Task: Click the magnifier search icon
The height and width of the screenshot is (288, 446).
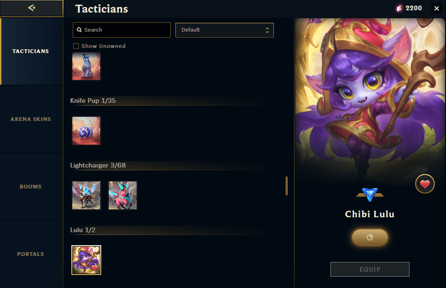Action: pyautogui.click(x=79, y=30)
